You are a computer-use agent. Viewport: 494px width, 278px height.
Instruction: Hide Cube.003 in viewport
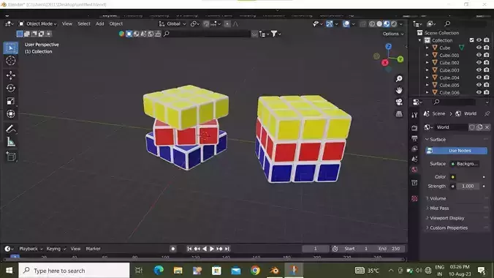[479, 70]
